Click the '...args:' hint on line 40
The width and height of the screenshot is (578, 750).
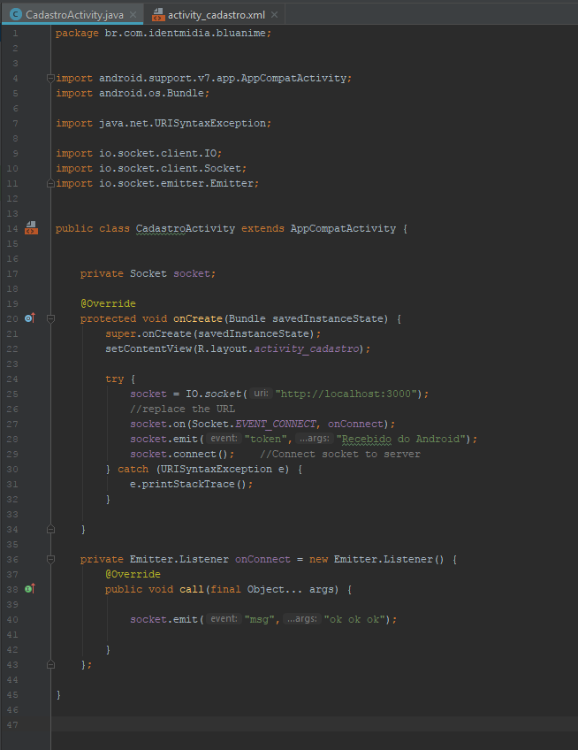[301, 618]
